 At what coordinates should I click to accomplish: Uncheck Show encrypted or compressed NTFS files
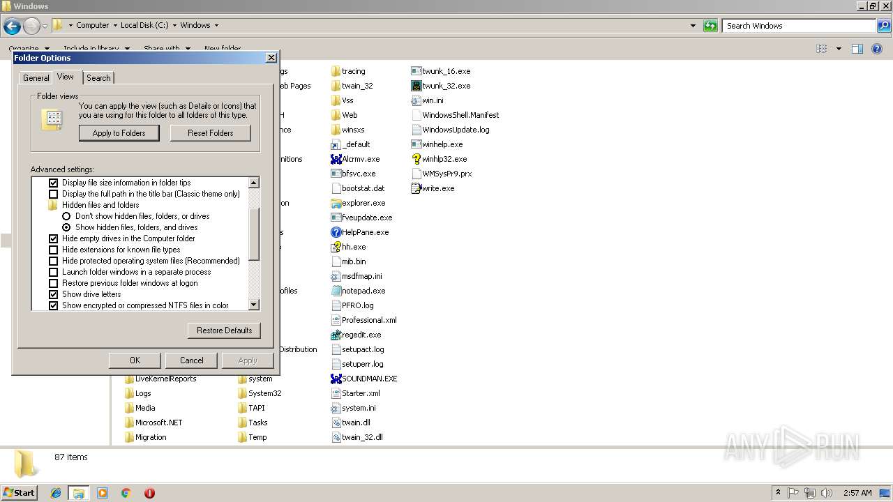[53, 305]
